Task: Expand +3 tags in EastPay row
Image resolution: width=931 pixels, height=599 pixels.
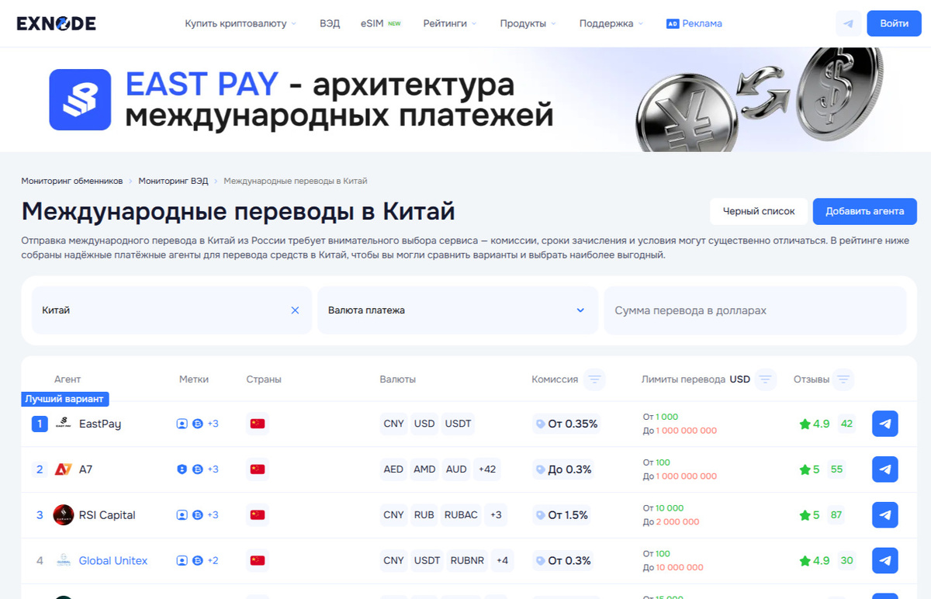Action: (x=213, y=424)
